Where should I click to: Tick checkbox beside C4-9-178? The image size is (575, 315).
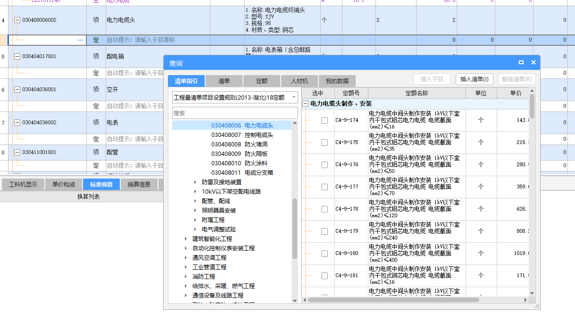(325, 209)
